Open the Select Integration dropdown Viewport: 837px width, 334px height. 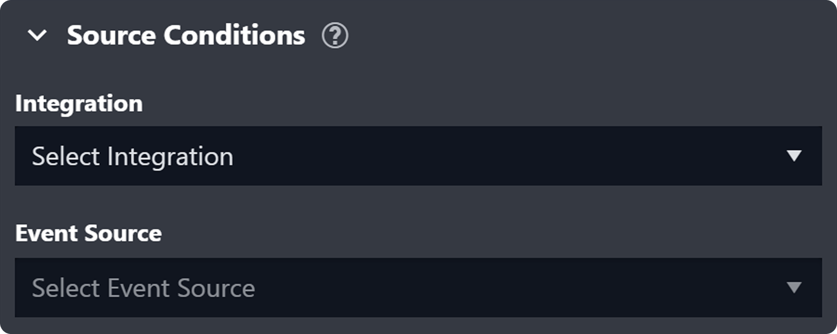point(418,156)
